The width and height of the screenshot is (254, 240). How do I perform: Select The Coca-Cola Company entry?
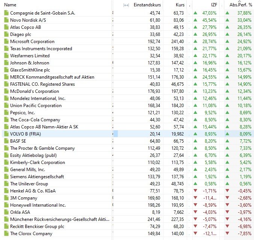point(35,119)
